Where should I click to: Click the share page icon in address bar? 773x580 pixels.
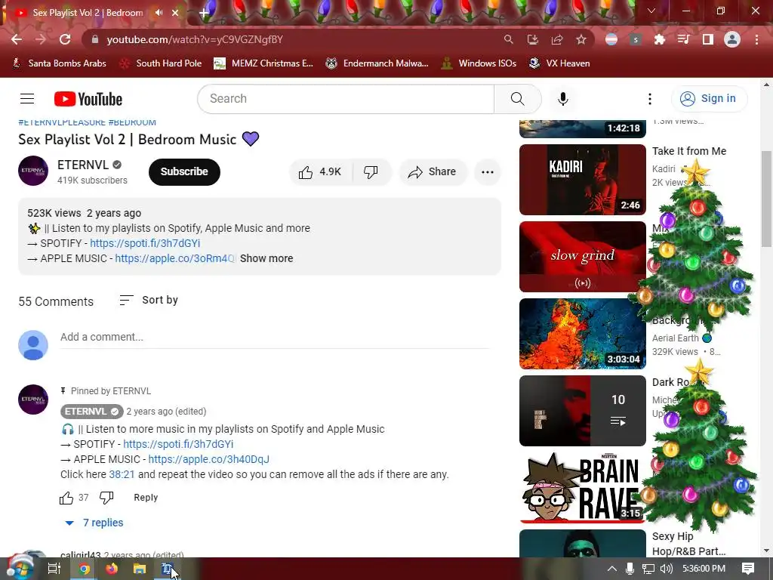557,39
